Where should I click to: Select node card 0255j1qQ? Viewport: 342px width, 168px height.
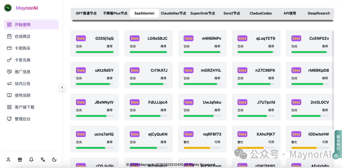point(95,43)
